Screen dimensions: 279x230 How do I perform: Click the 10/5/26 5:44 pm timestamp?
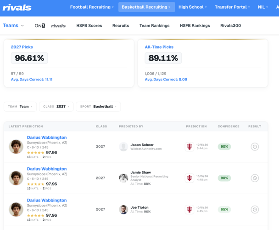coord(202,146)
